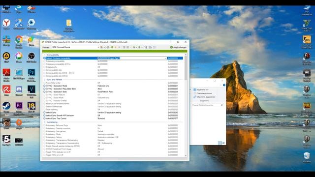Click the settings list scrollbar up arrow

click(x=186, y=55)
